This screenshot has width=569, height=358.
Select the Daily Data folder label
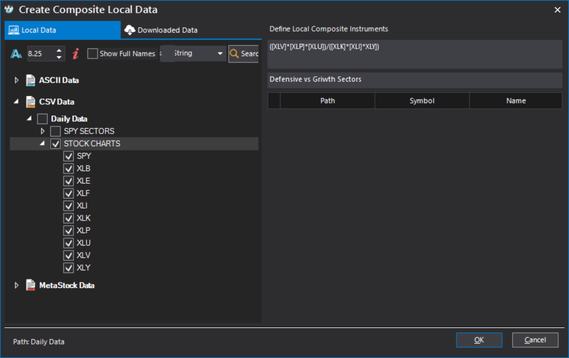point(69,119)
